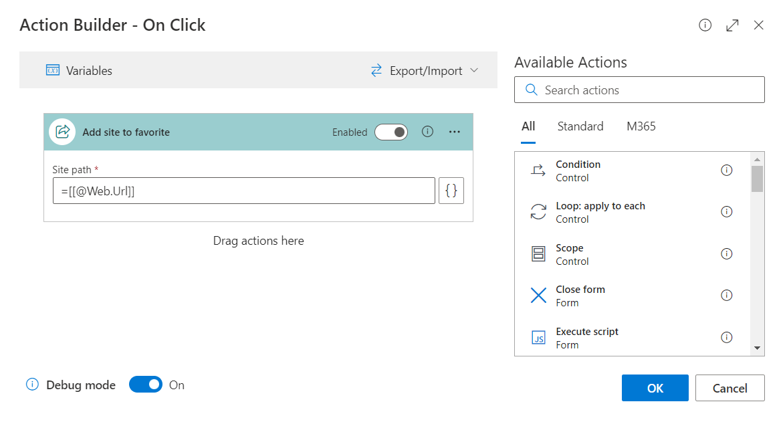Screen dimensions: 783x424
Task: Expand the Export/Import dropdown chevron
Action: tap(474, 70)
